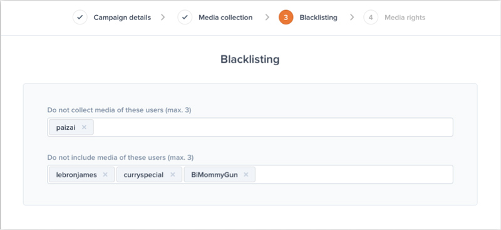Focus the do not include users field
The height and width of the screenshot is (230, 501).
point(250,175)
